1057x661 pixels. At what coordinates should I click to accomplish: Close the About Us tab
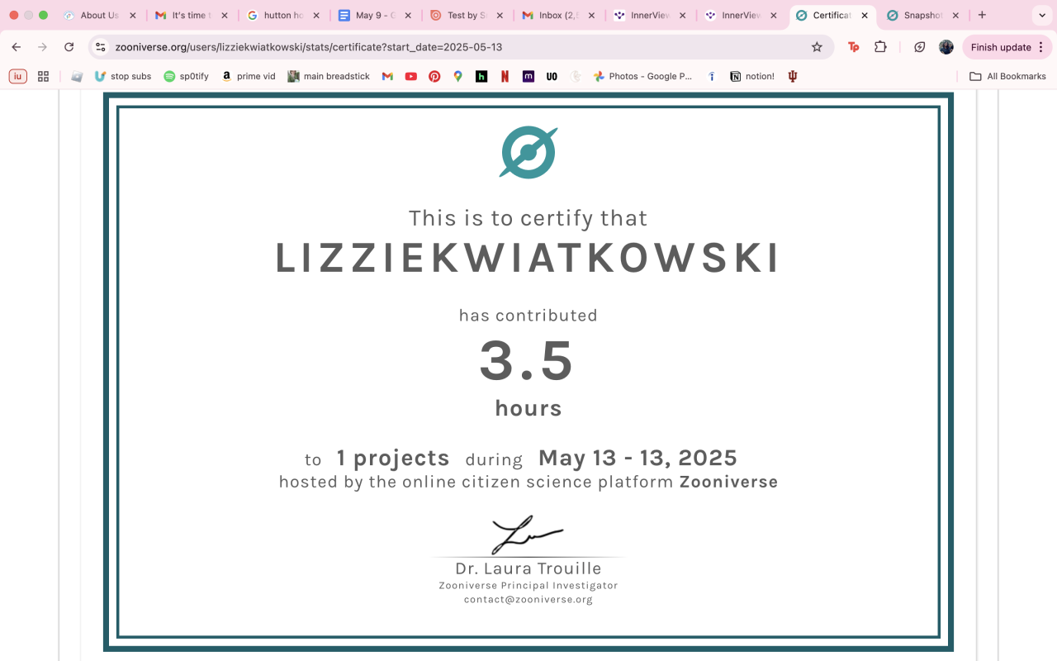133,15
